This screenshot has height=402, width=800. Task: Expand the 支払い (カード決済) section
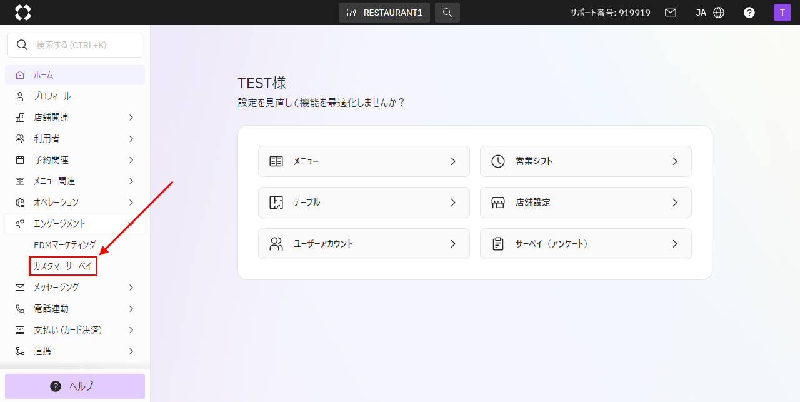click(x=75, y=330)
